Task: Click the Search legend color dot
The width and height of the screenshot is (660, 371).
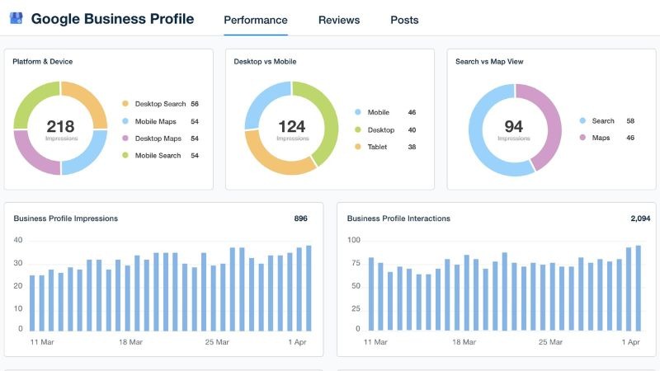Action: pyautogui.click(x=582, y=120)
